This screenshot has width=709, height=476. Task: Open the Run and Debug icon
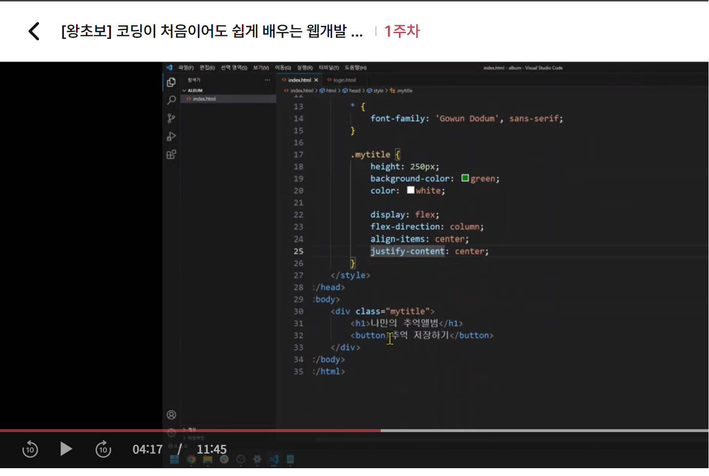click(x=171, y=137)
